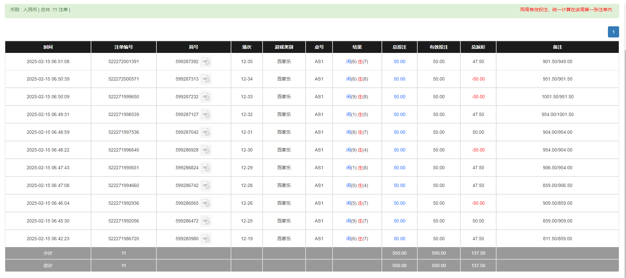626x278 pixels.
Task: View replay icon for round 599286928
Action: 206,150
